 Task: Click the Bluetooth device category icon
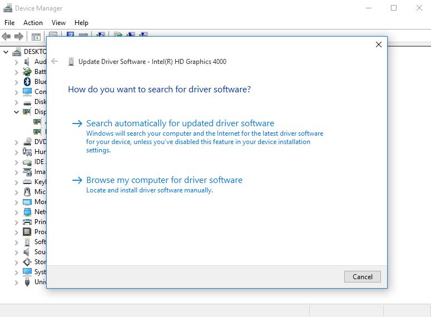click(x=27, y=82)
